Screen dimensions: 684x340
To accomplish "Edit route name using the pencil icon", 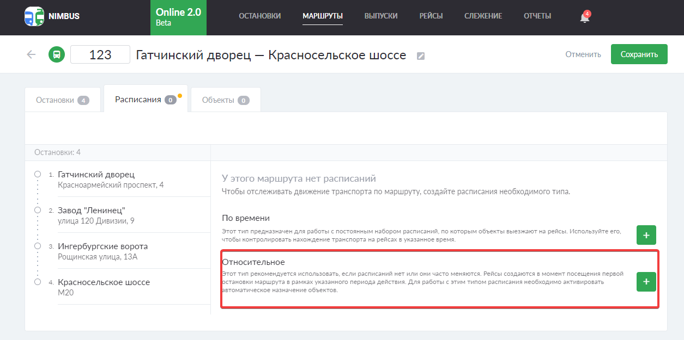I will click(x=420, y=56).
